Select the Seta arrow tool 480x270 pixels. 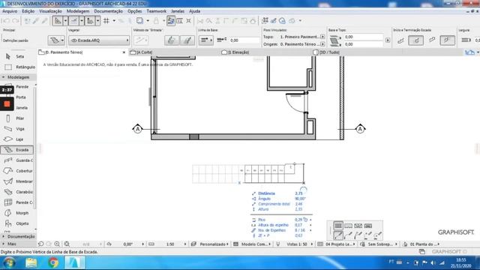(16, 56)
